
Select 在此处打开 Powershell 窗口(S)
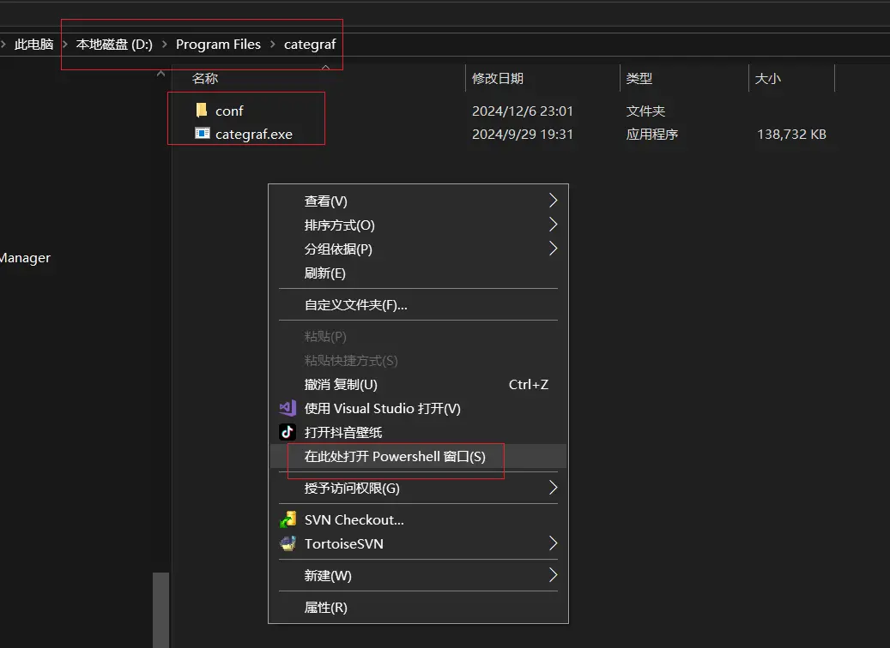(395, 457)
